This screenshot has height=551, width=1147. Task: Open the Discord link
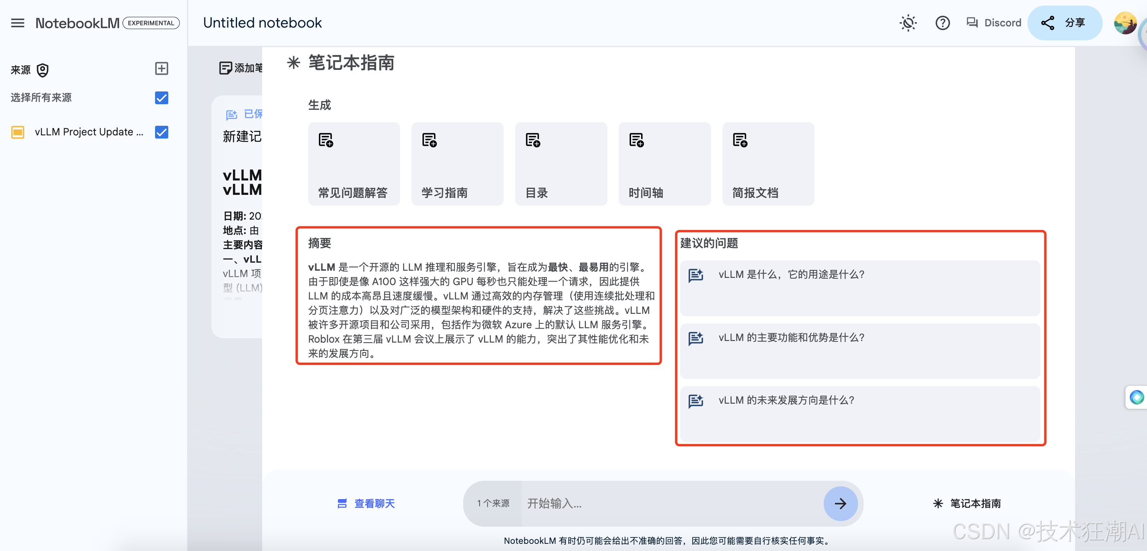click(x=994, y=23)
